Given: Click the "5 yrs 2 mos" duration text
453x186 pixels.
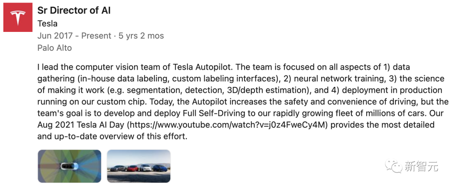Looking at the screenshot, I should pyautogui.click(x=141, y=36).
